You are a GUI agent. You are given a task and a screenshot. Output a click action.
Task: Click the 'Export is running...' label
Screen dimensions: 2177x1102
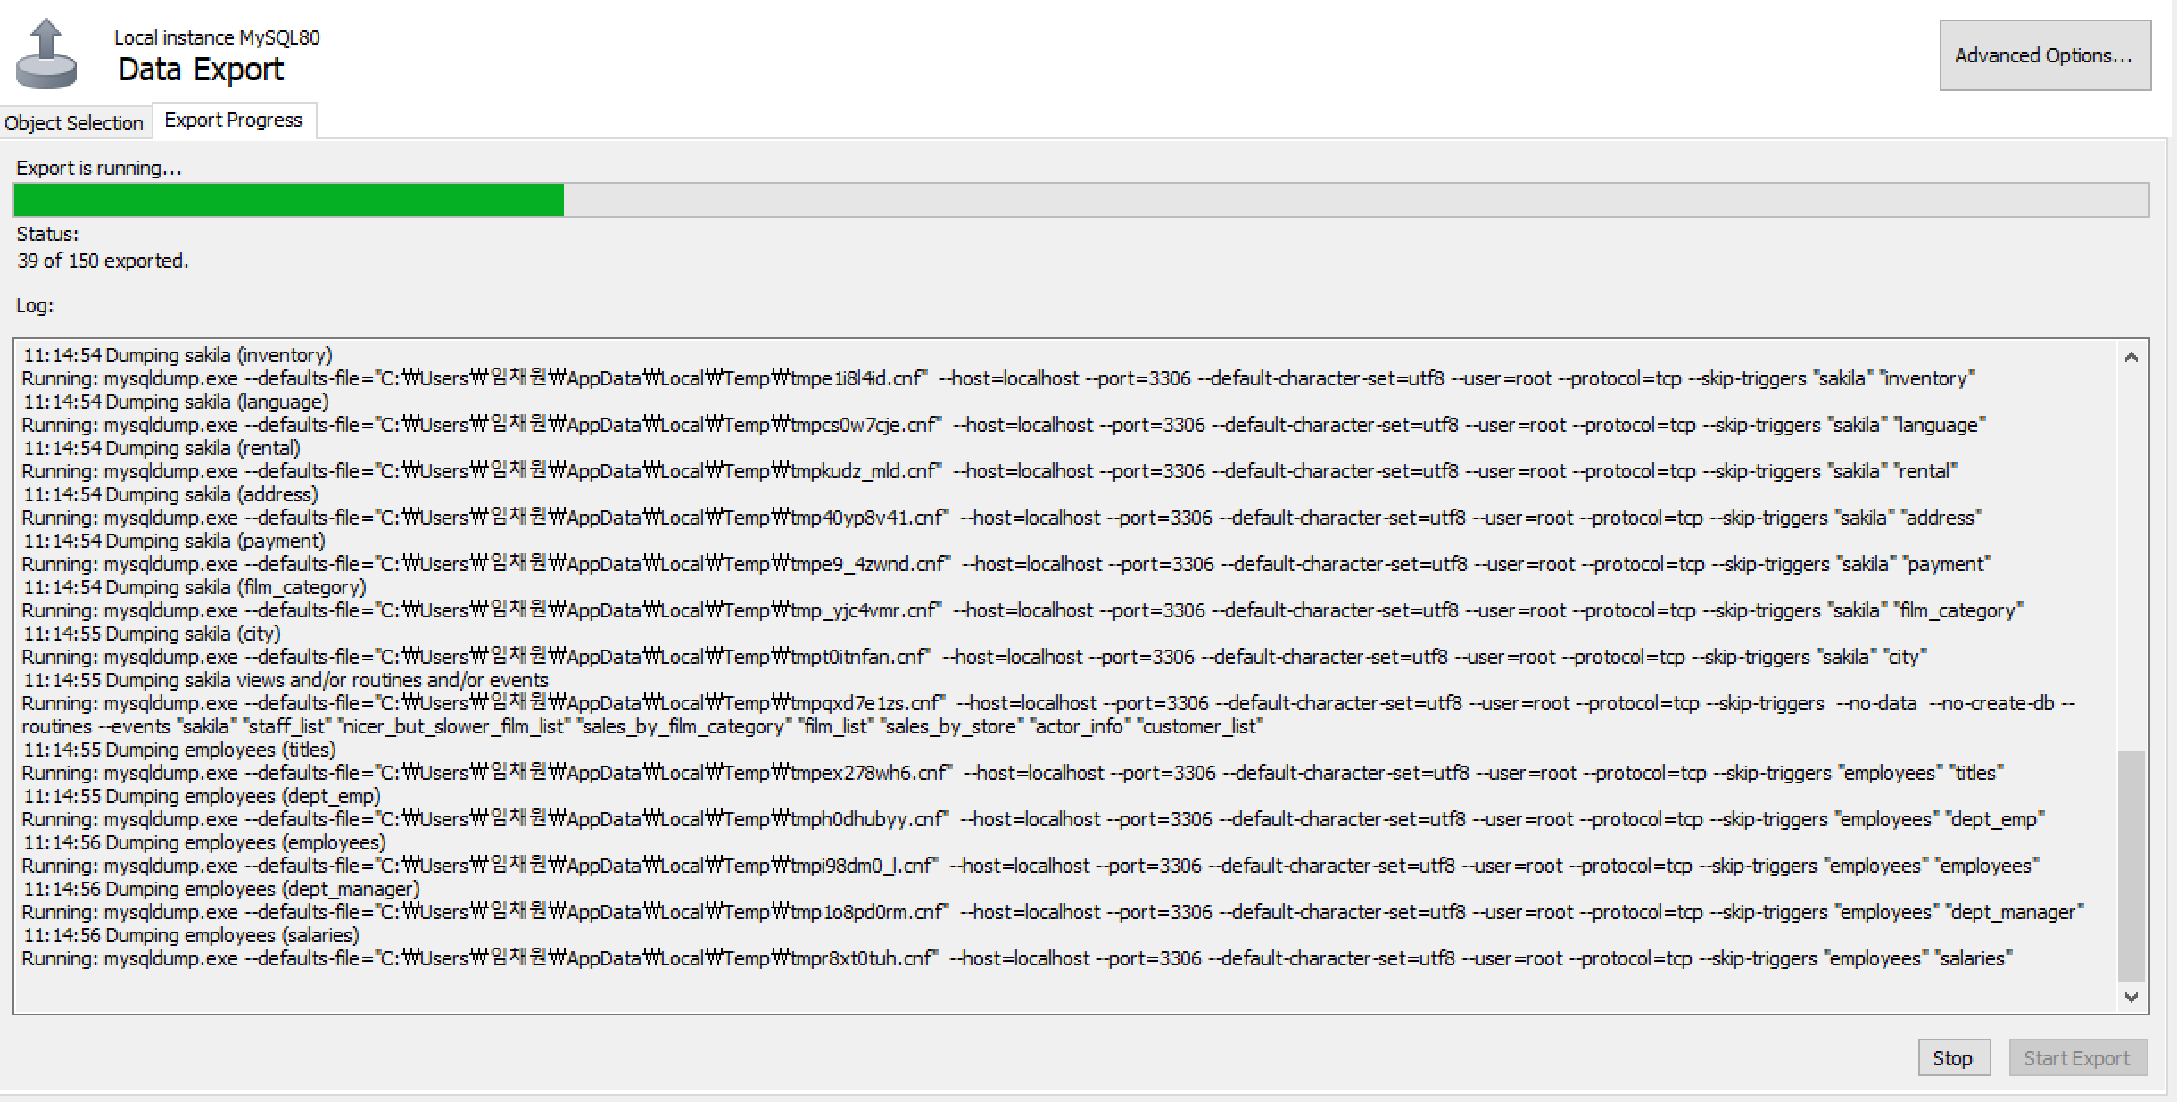pos(98,168)
